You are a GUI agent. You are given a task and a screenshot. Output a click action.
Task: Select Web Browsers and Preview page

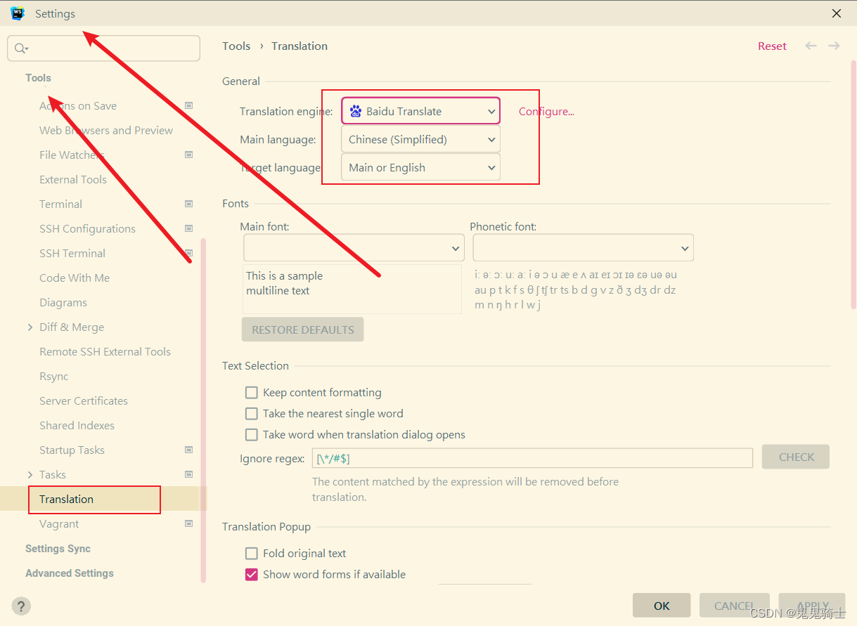pos(106,130)
